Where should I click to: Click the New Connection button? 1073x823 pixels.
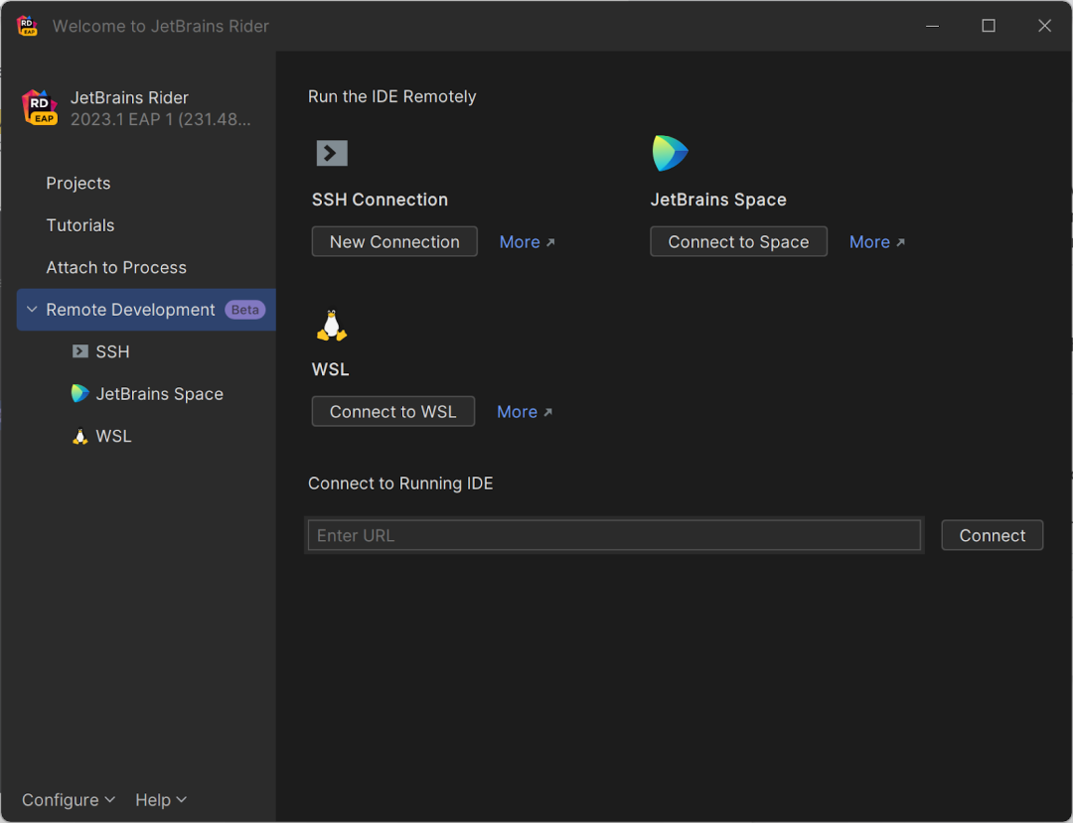click(394, 242)
